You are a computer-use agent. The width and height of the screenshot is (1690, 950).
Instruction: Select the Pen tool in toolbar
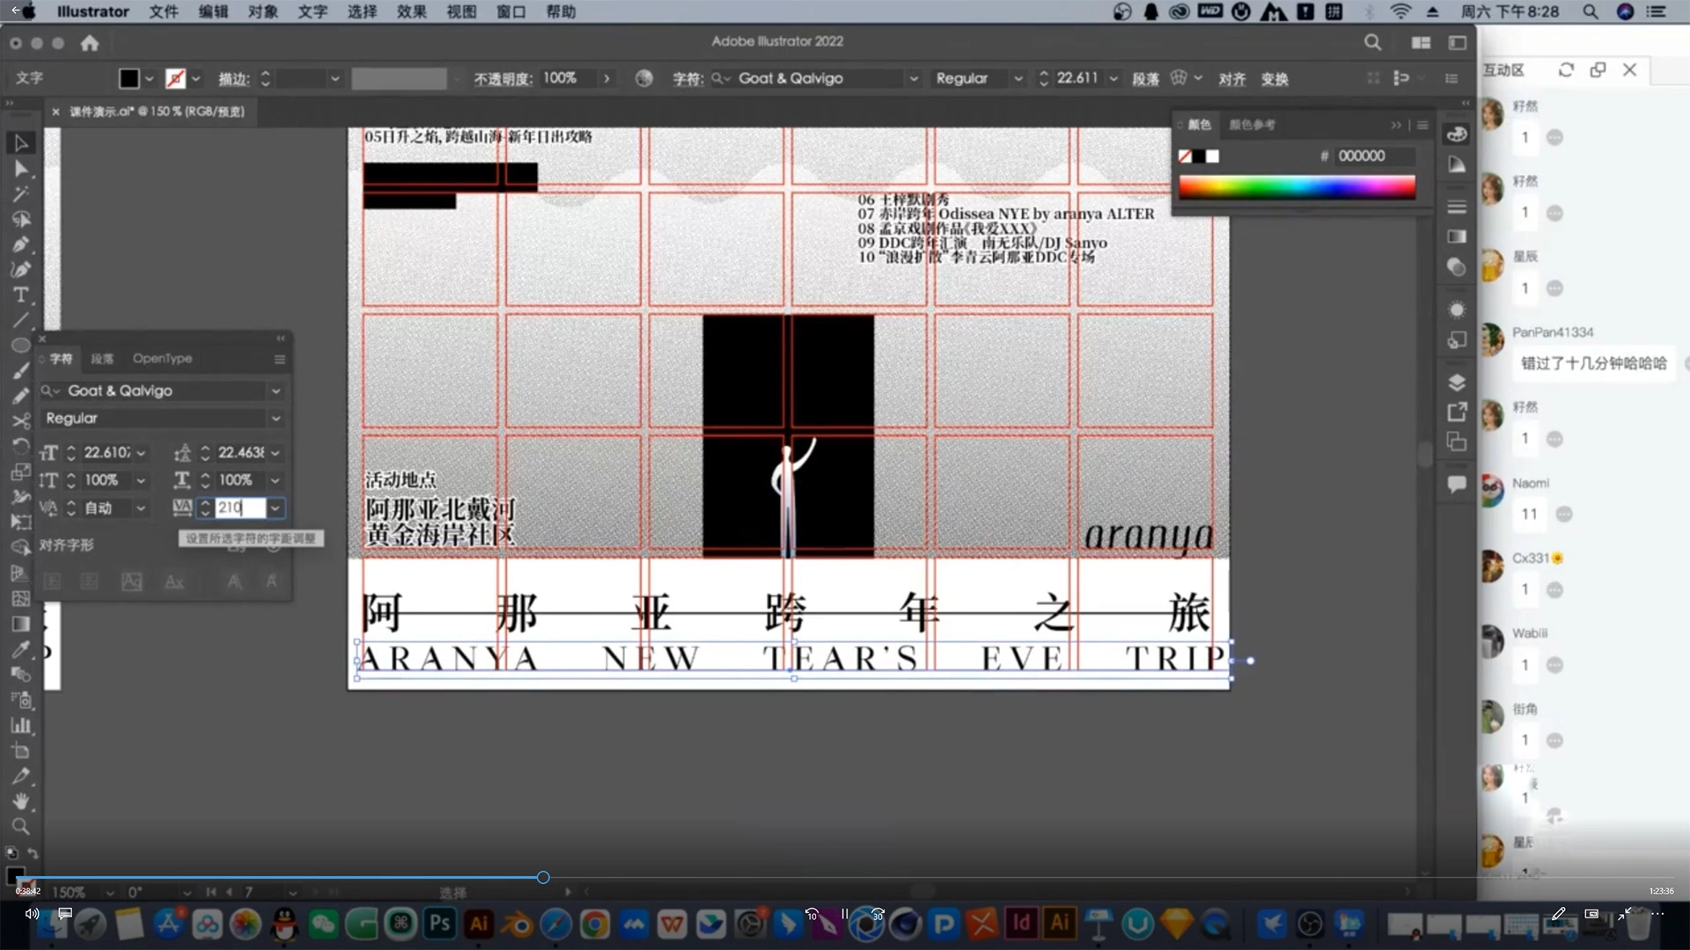click(x=21, y=245)
